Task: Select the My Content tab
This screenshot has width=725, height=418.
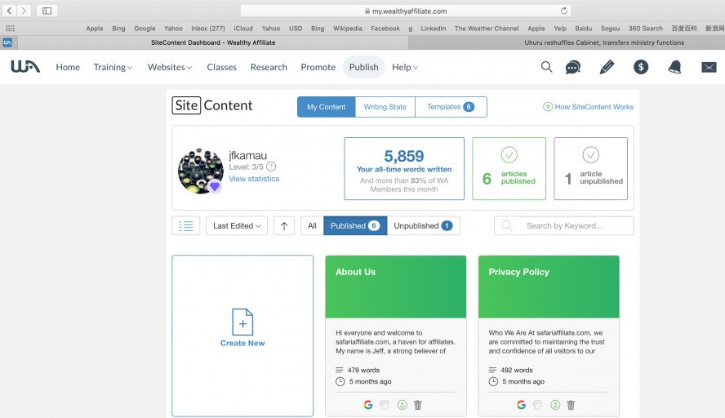Action: (326, 107)
